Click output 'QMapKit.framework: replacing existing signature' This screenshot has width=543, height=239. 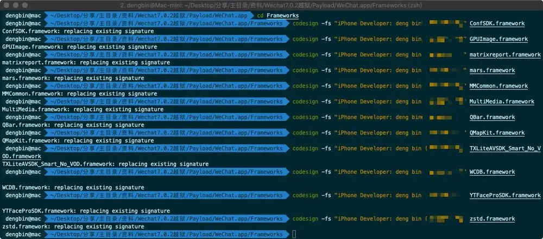click(x=78, y=140)
